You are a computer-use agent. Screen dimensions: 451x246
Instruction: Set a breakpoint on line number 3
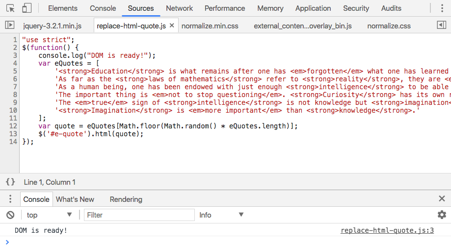click(x=15, y=55)
